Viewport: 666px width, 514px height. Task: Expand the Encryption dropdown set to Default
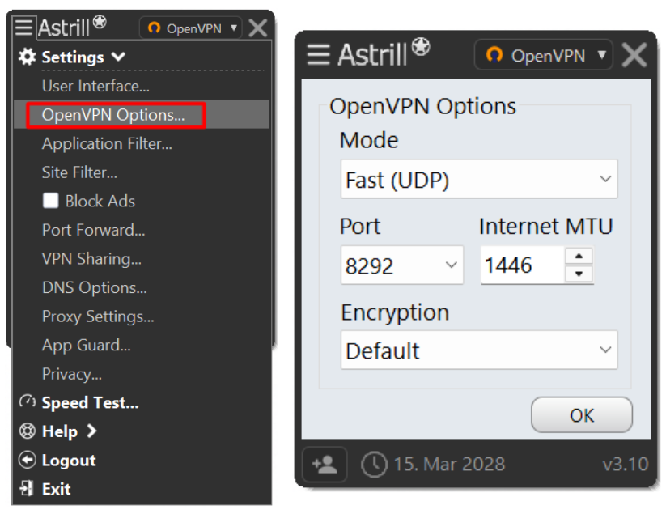click(479, 350)
